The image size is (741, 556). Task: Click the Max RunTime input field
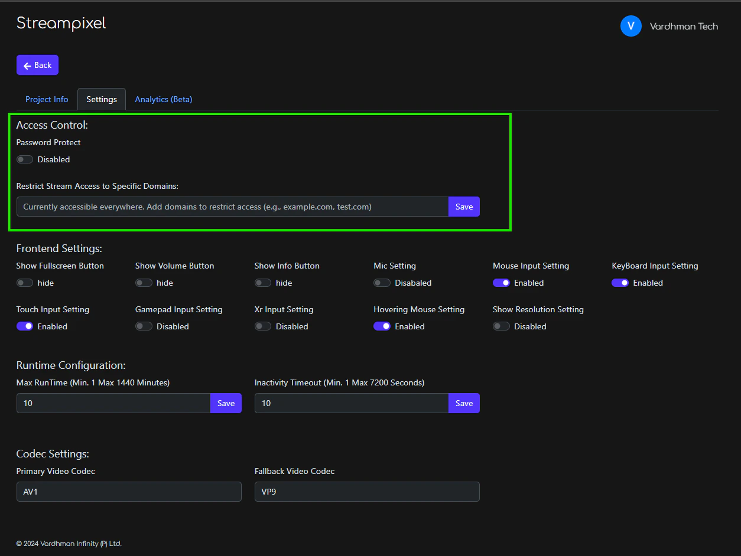tap(113, 403)
